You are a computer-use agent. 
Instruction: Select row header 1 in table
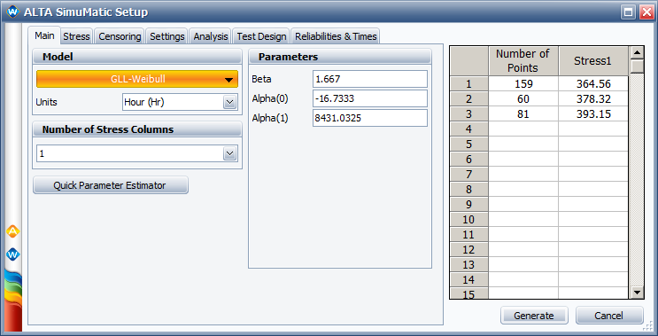coord(468,83)
